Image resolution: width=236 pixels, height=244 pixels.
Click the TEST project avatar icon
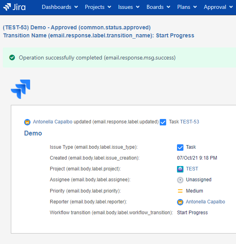click(x=180, y=169)
